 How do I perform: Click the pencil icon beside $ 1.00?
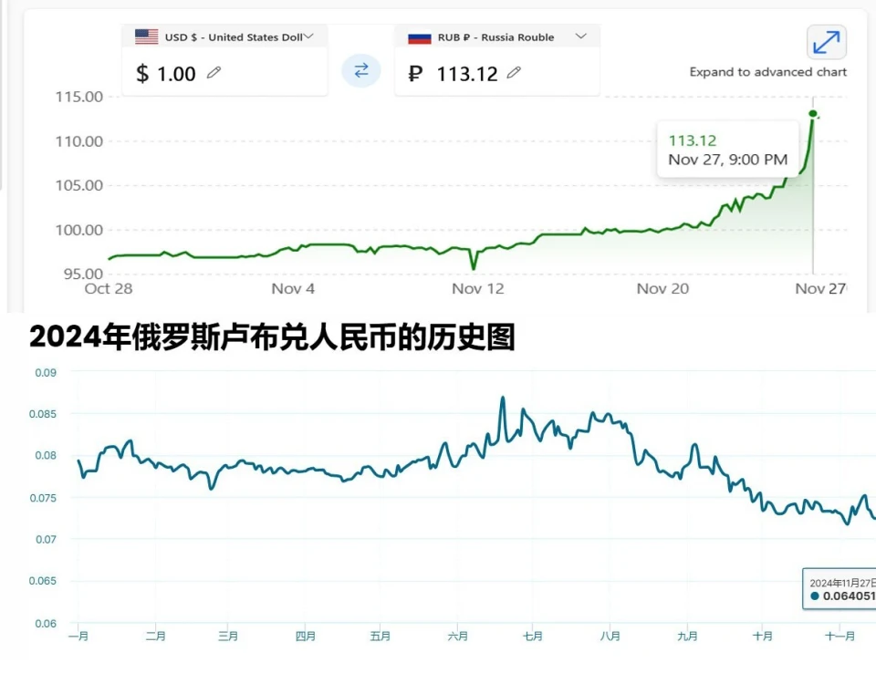[x=214, y=73]
